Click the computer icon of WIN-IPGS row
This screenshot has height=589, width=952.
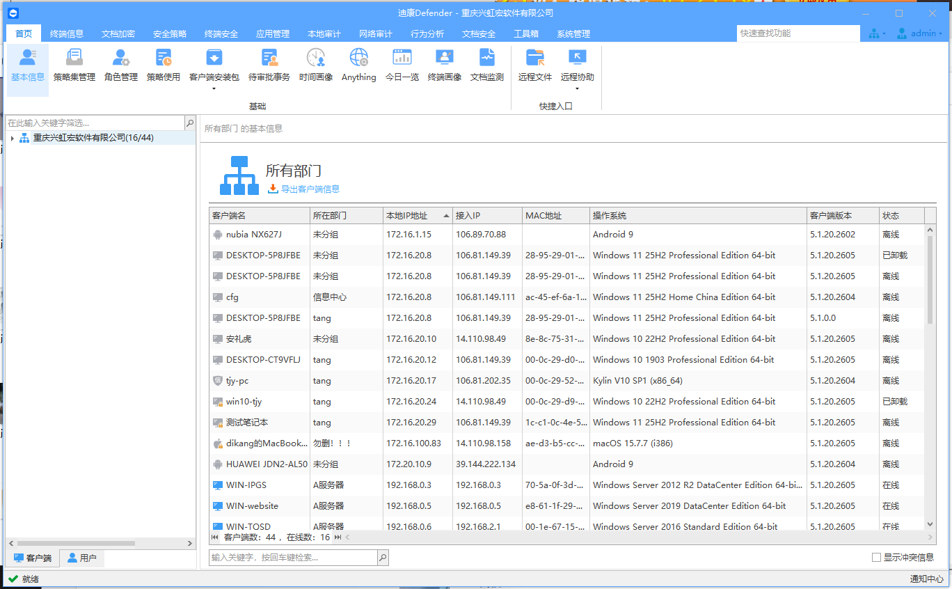pyautogui.click(x=218, y=485)
